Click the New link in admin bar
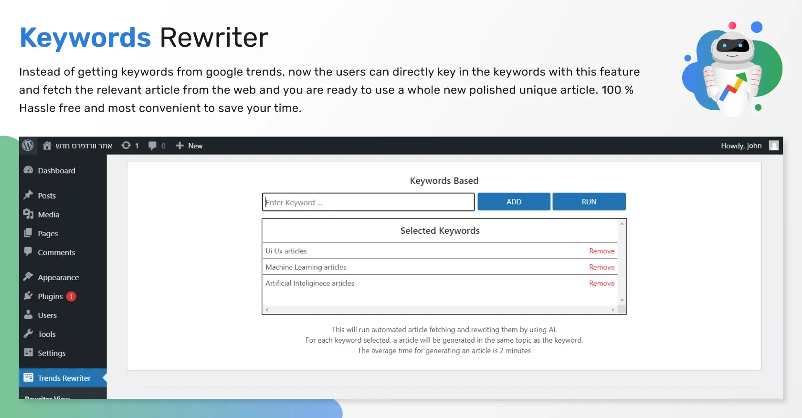Screen dimensions: 802x418 pyautogui.click(x=195, y=146)
